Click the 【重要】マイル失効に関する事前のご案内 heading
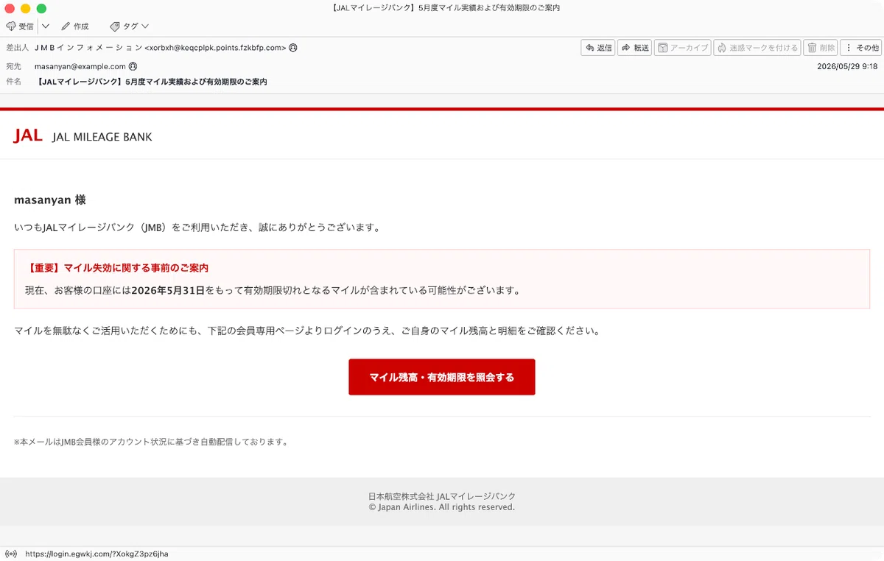 [x=116, y=268]
